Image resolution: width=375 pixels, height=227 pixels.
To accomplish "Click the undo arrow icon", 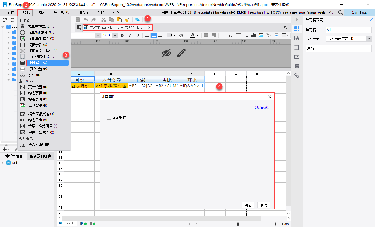I will coord(86,20).
